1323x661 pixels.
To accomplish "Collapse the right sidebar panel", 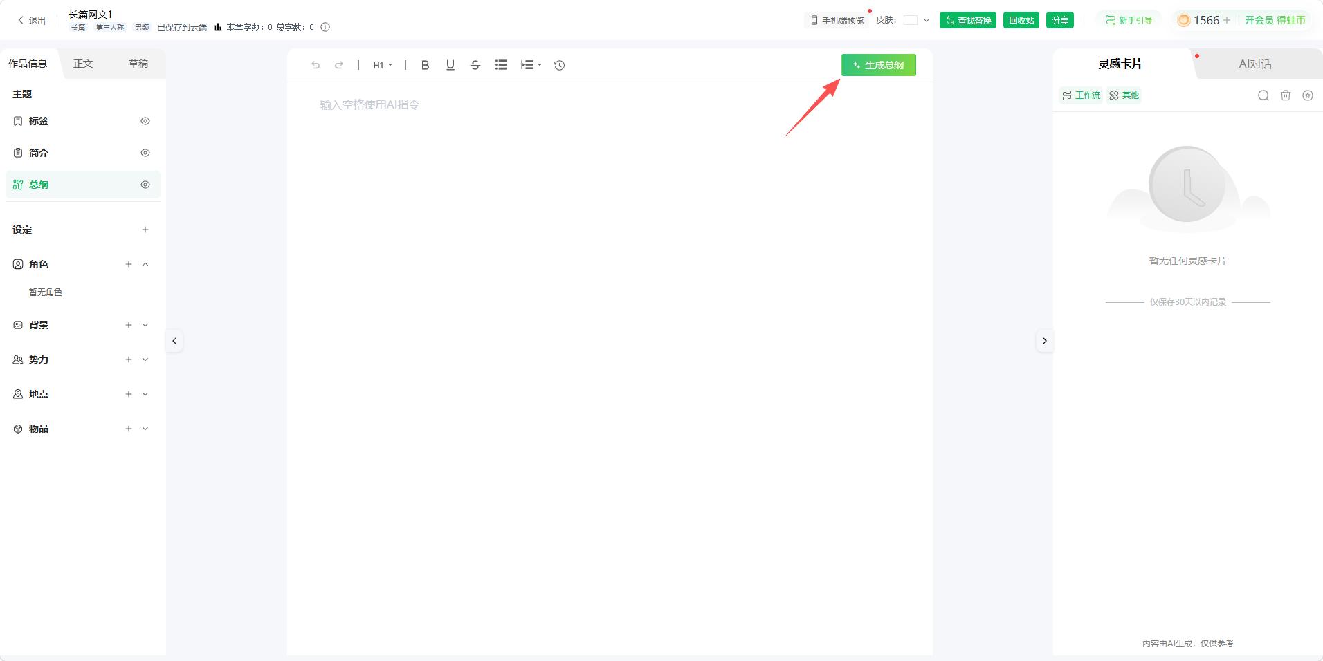I will pyautogui.click(x=1045, y=341).
